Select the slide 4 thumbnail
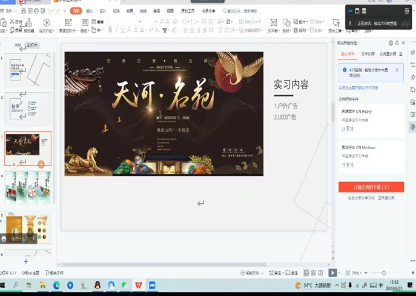This screenshot has width=416, height=296. [28, 187]
